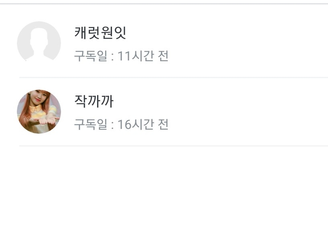Click the '구독일 : 16시간 전' subscription text

[x=121, y=125]
